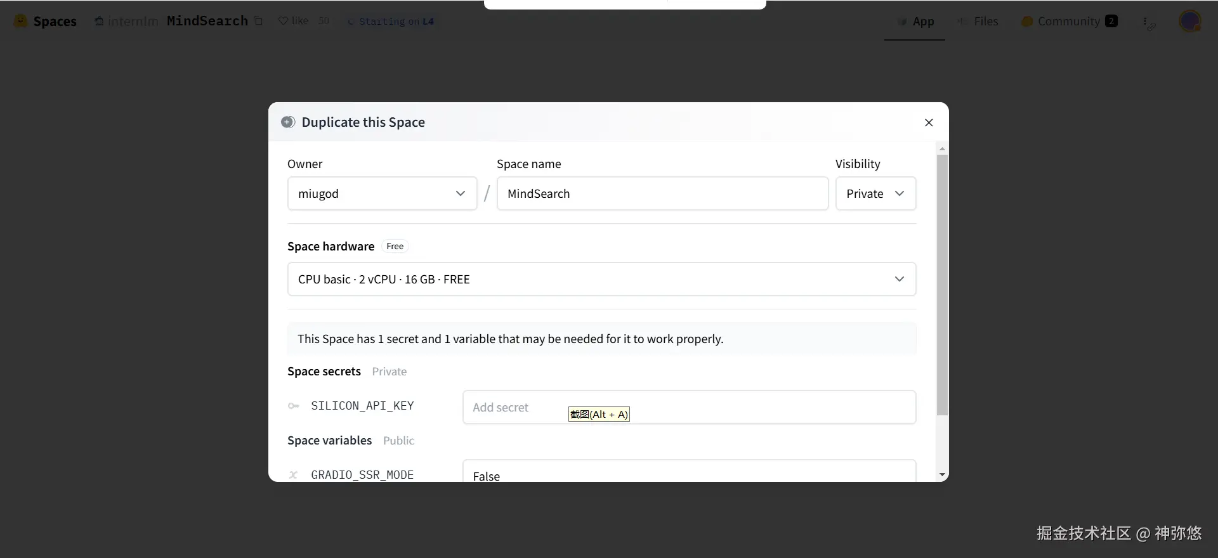The height and width of the screenshot is (558, 1218).
Task: Click the GRADIO_SSR_MODE value field
Action: coord(689,471)
